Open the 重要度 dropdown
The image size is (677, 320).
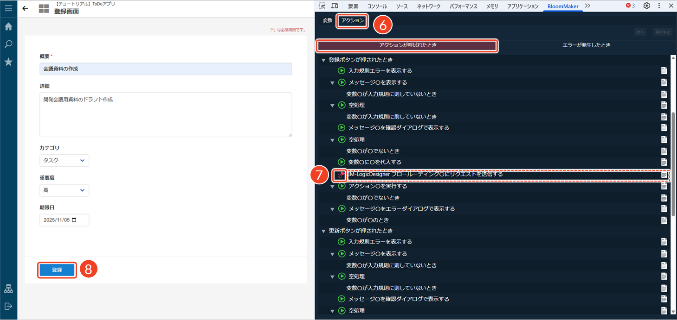click(x=64, y=190)
